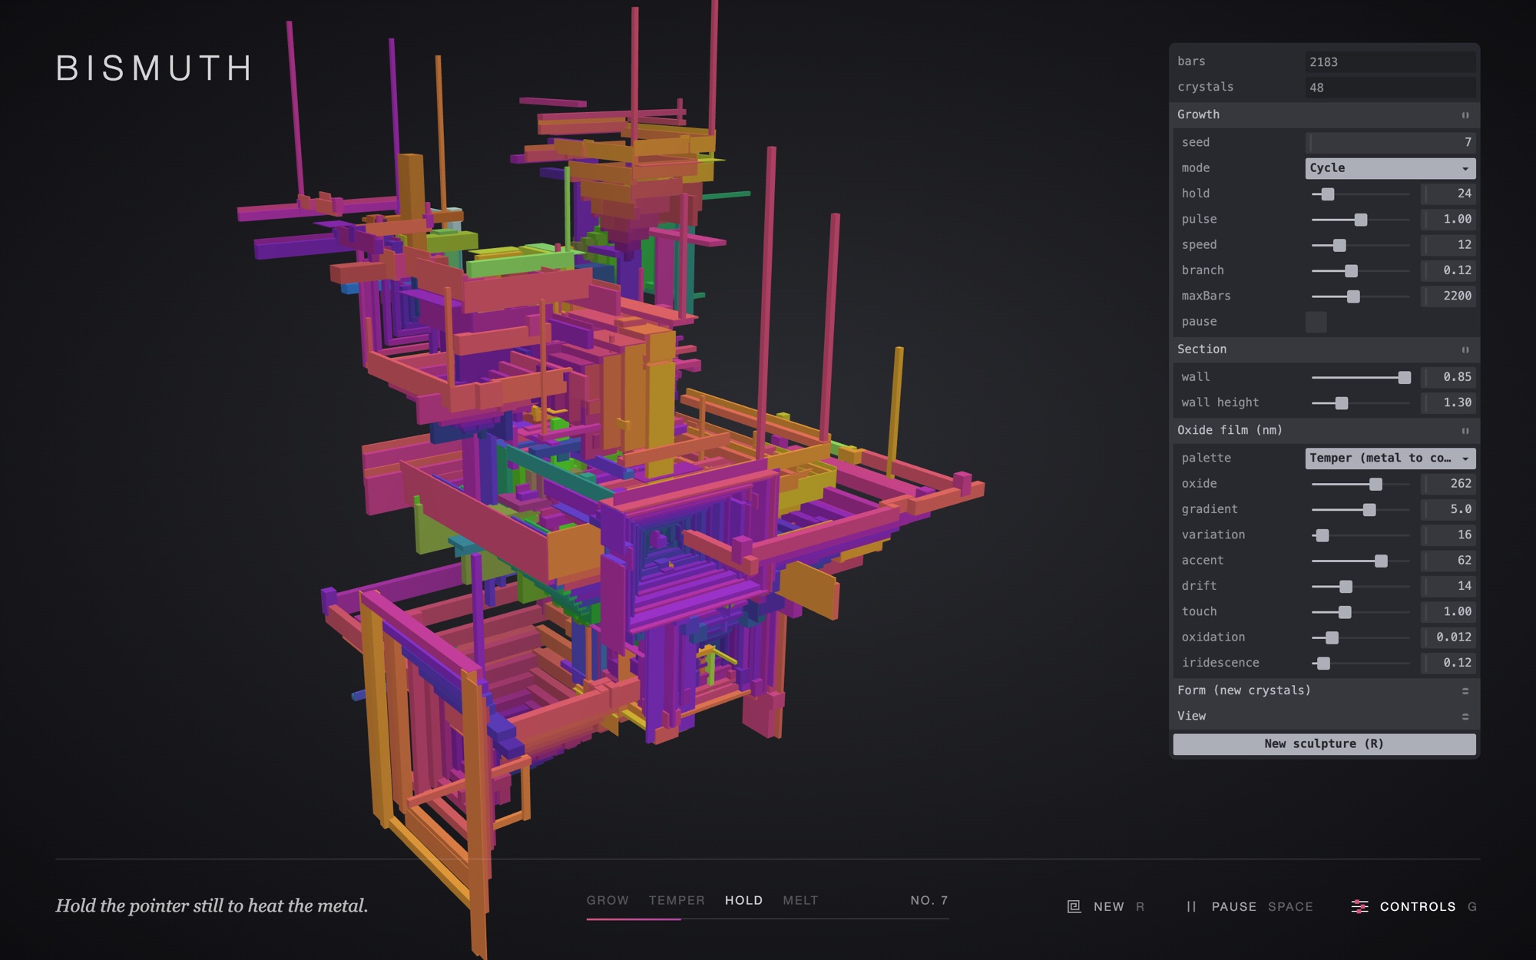Select the GROW phase tab
This screenshot has height=960, width=1536.
click(607, 900)
